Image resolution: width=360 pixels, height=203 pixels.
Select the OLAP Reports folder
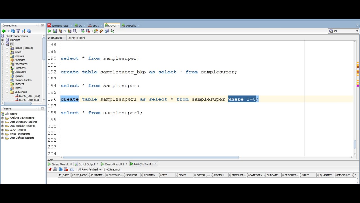click(18, 130)
